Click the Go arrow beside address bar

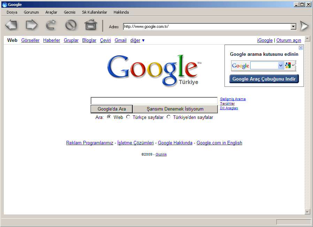tap(304, 26)
